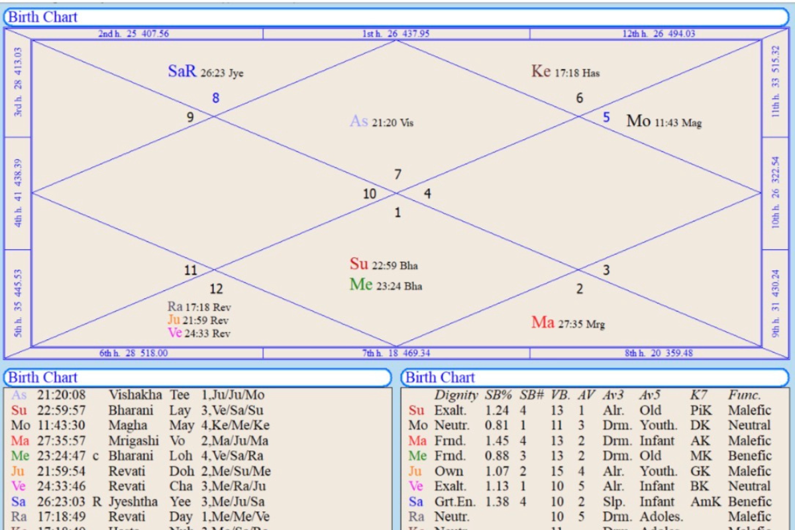
Task: Select Ra 17:18 Rev in the chart
Action: click(x=199, y=307)
